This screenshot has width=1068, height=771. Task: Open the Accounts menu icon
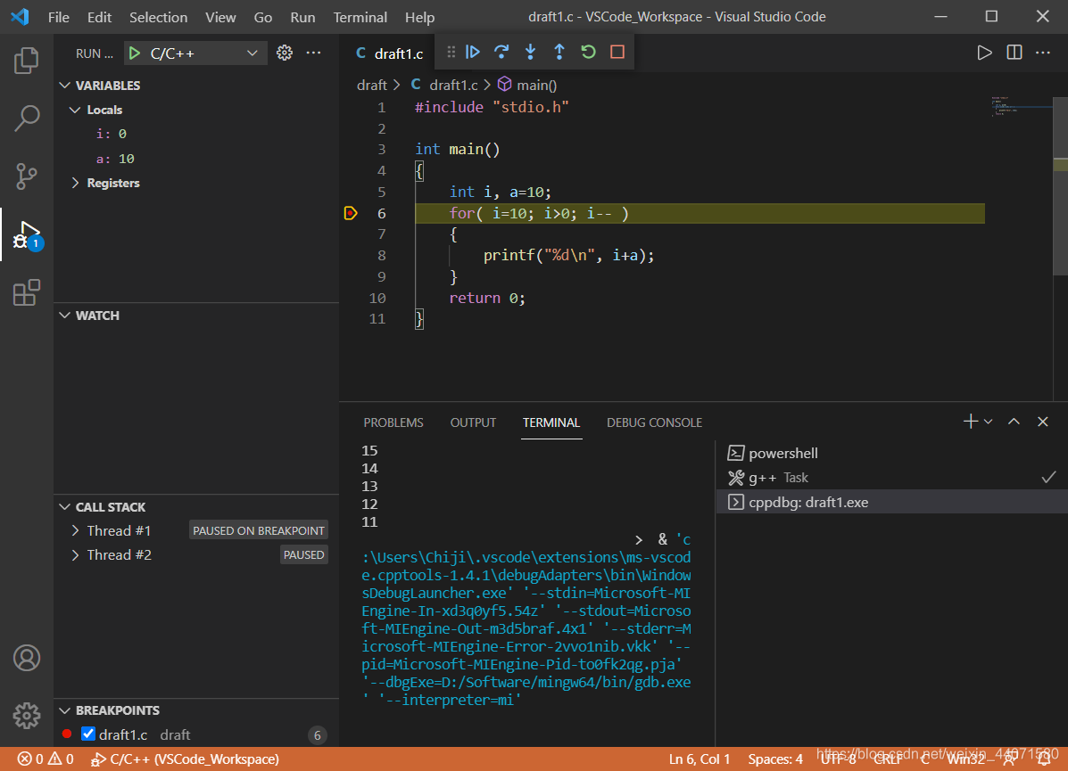tap(27, 658)
